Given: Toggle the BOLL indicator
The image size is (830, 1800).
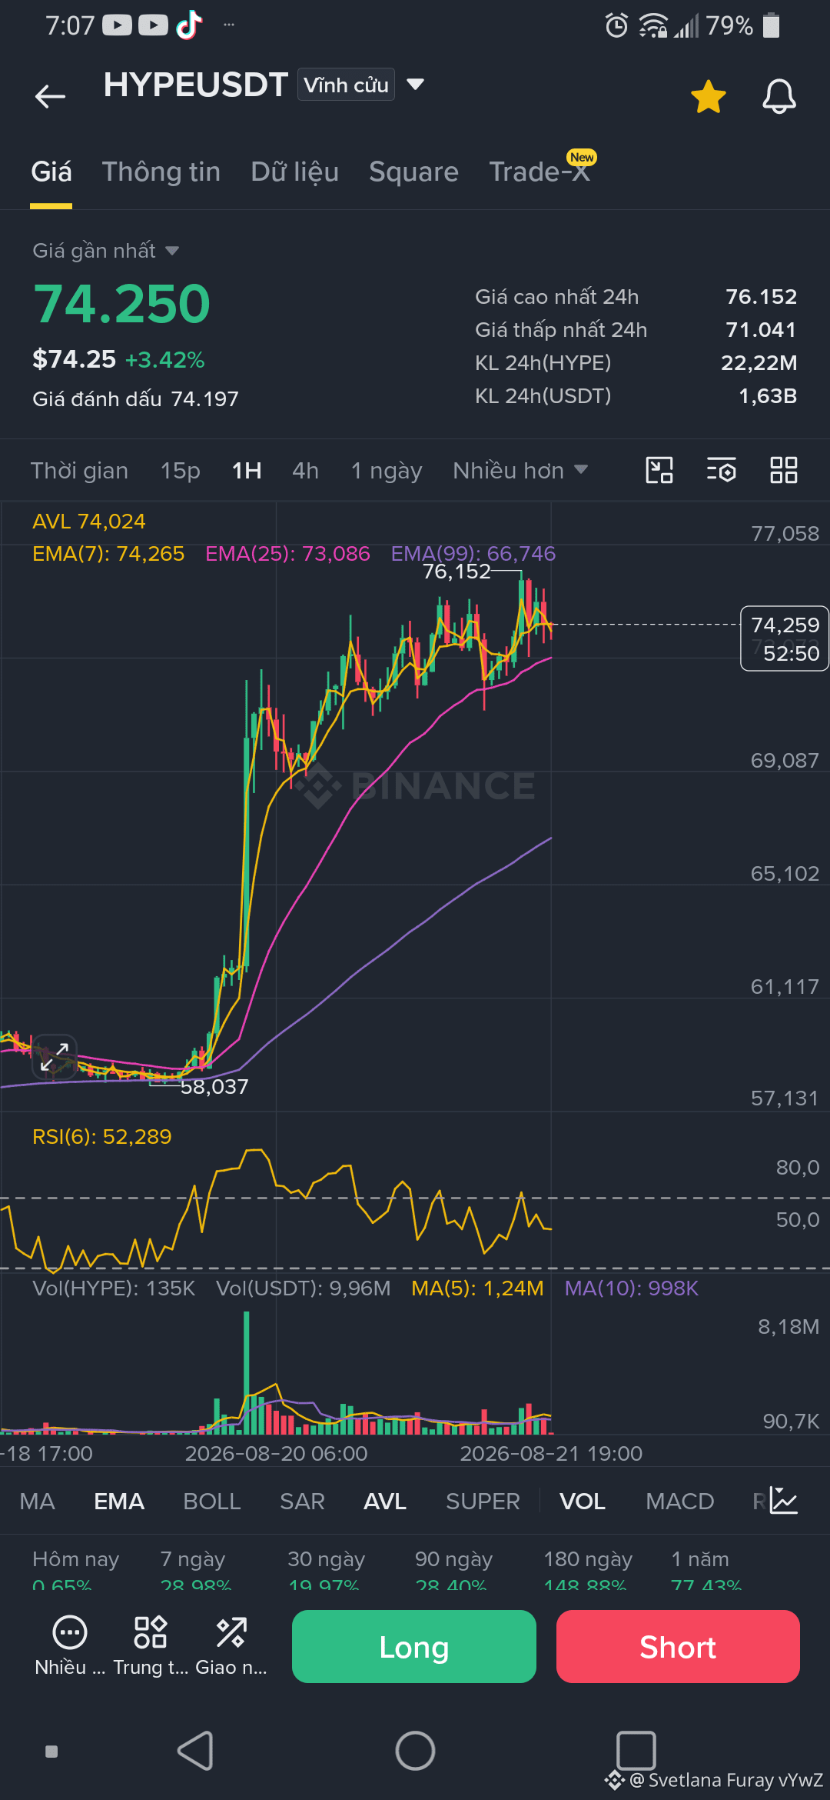Looking at the screenshot, I should [x=212, y=1502].
